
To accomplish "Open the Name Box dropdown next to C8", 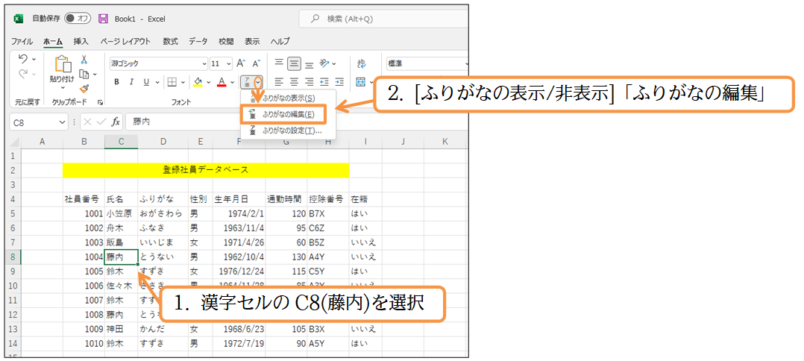I will pos(63,122).
